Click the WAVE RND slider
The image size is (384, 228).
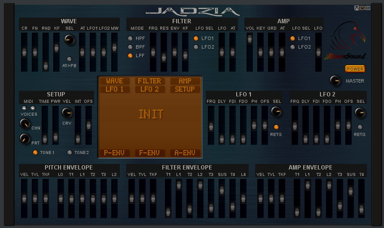tap(46, 52)
